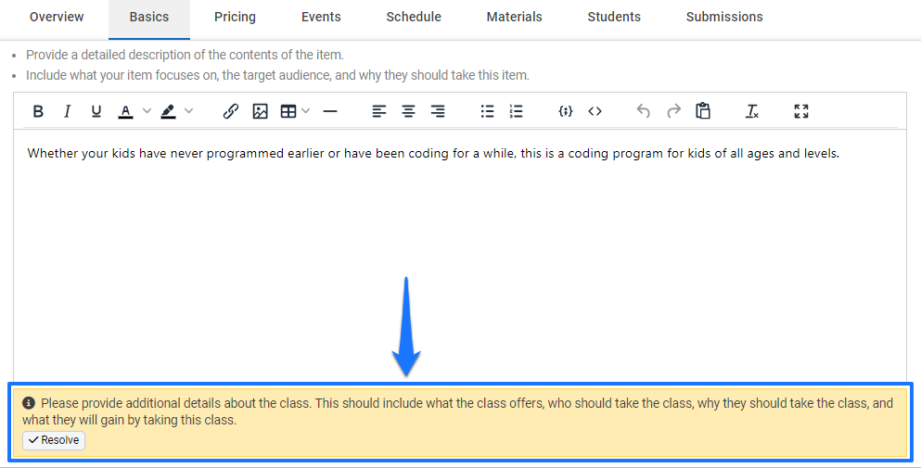The height and width of the screenshot is (468, 921).
Task: Create a bulleted list
Action: tap(488, 111)
